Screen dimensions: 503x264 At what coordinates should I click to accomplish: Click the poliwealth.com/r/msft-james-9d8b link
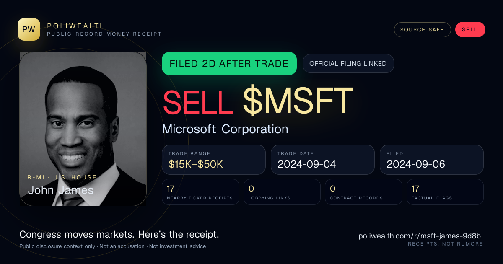click(420, 236)
